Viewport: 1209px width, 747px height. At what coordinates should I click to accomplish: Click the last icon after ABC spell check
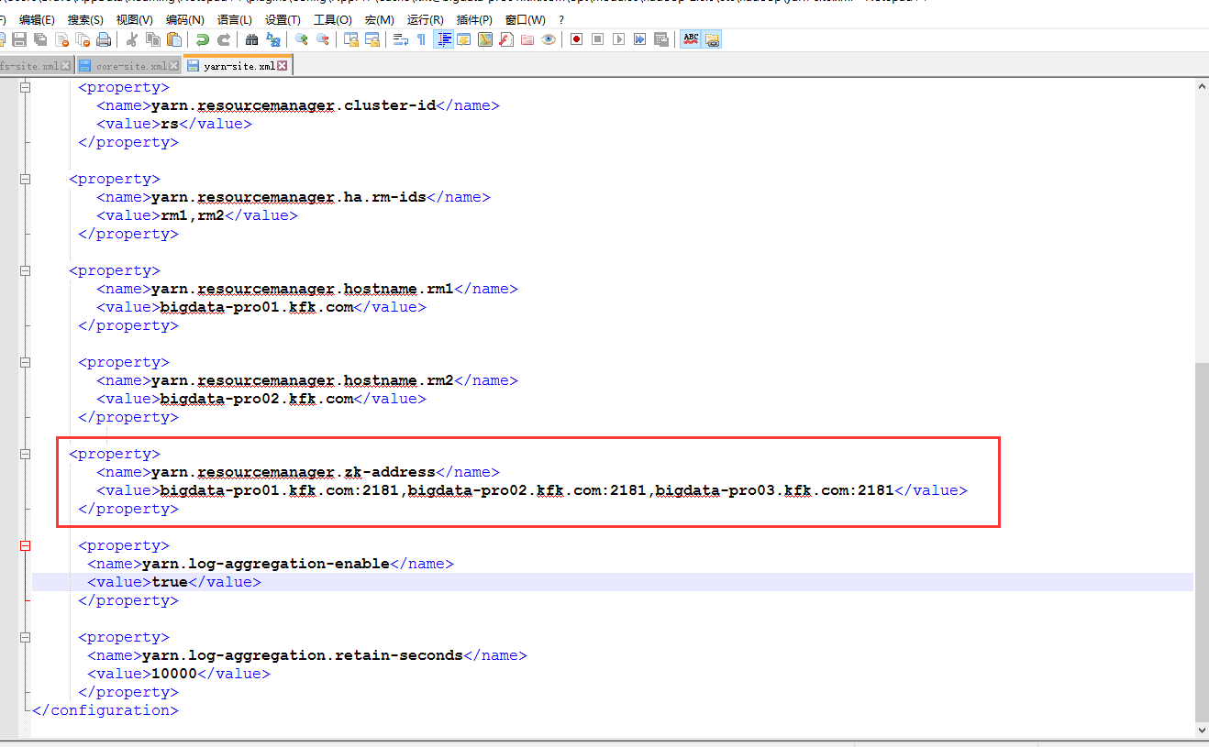coord(712,39)
